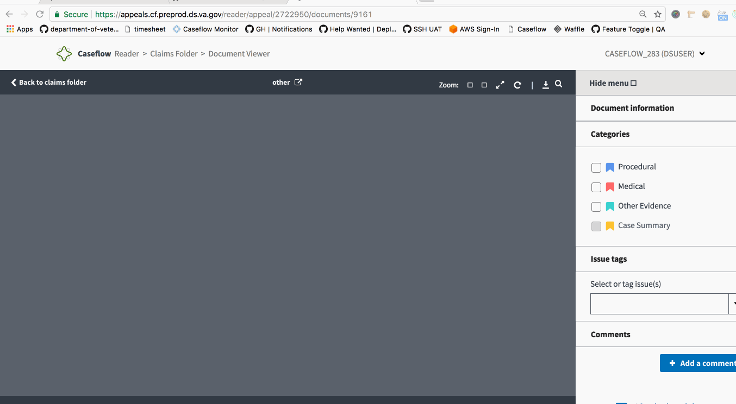Viewport: 736px width, 404px height.
Task: Click the Zoom: label in toolbar
Action: (448, 85)
